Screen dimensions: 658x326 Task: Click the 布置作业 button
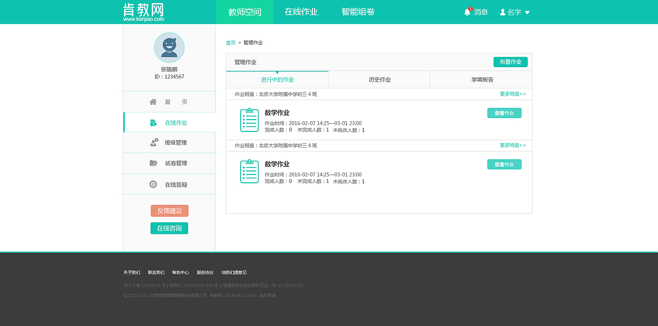click(510, 62)
